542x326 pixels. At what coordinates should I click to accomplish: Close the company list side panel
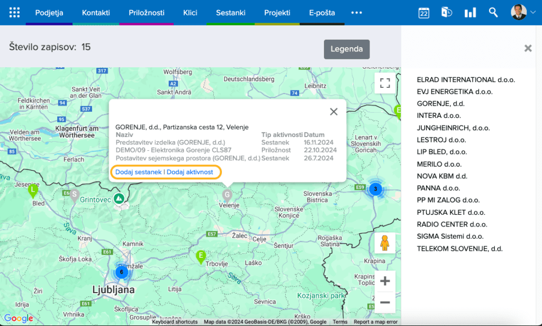(528, 48)
